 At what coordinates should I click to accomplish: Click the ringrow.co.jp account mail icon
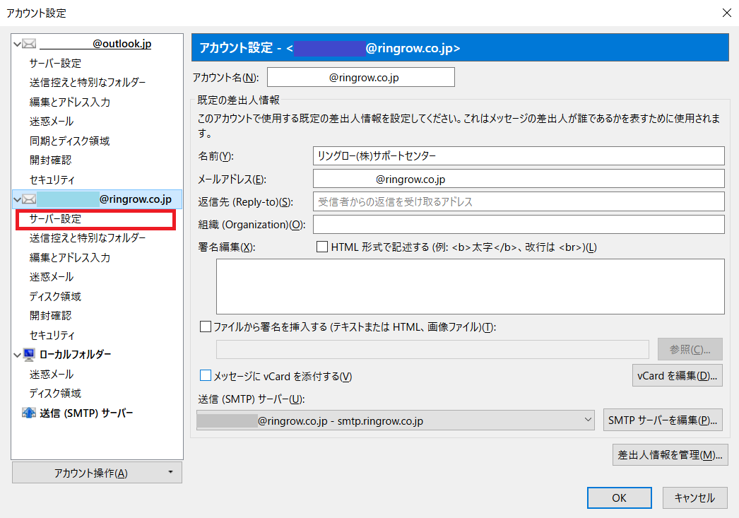pyautogui.click(x=28, y=199)
